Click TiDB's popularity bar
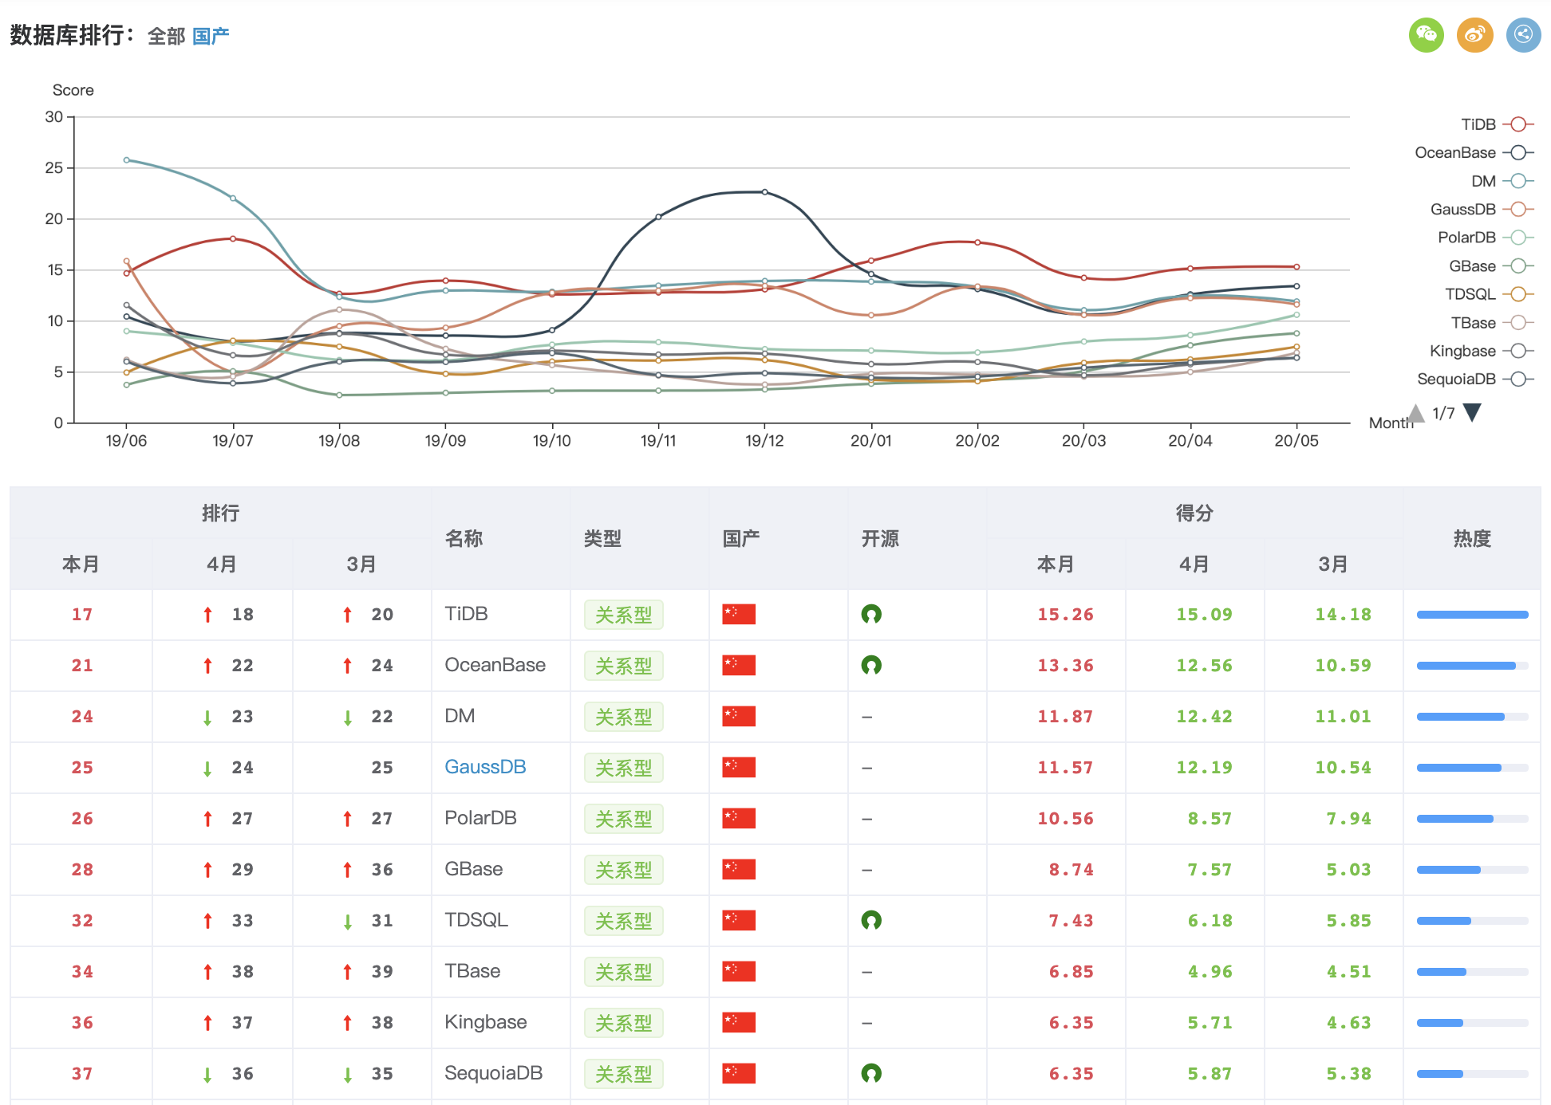 1472,615
